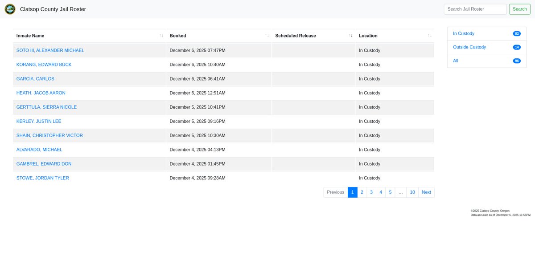Click the ©2025 Clatsop County, Oregon footer
The height and width of the screenshot is (276, 535).
pos(490,211)
